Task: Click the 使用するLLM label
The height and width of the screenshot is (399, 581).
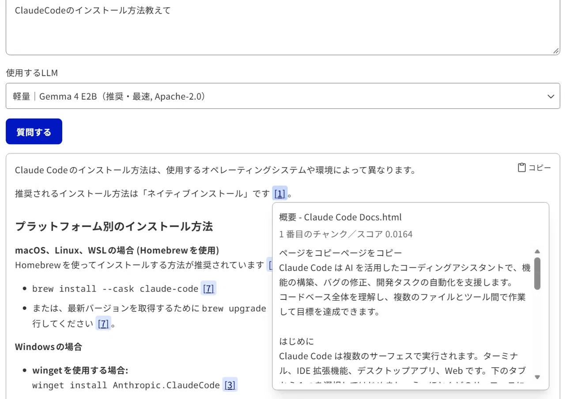Action: 32,73
